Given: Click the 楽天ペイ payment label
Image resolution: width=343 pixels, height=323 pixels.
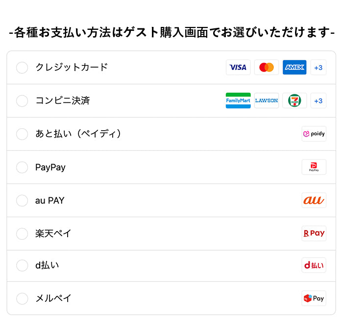Looking at the screenshot, I should click(53, 233).
